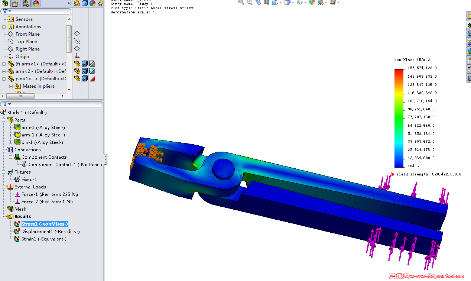Select Strain1 (-Equivalent-) result plot
Viewport: 471px width, 281px height.
point(44,239)
